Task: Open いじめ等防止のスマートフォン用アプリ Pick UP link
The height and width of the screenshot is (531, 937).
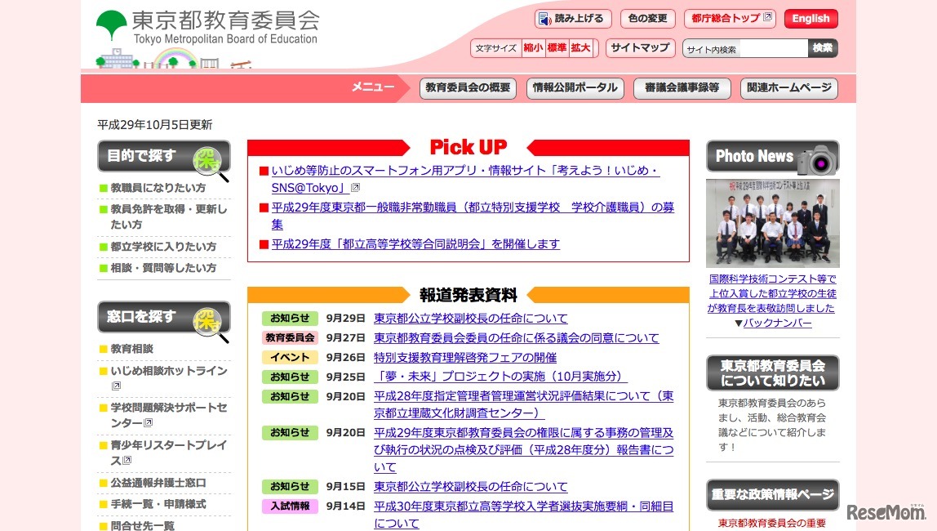Action: 465,179
